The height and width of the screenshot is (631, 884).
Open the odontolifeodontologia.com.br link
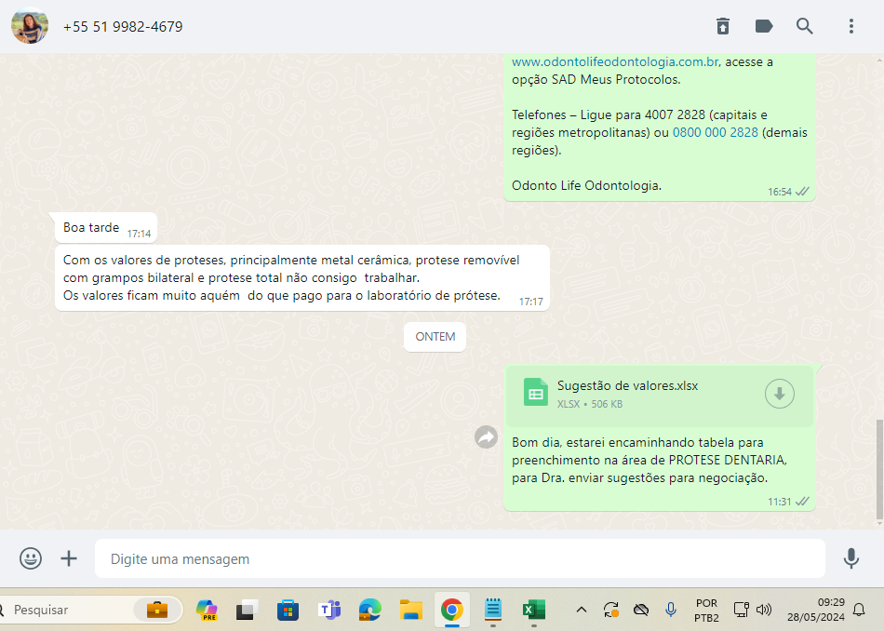coord(614,62)
